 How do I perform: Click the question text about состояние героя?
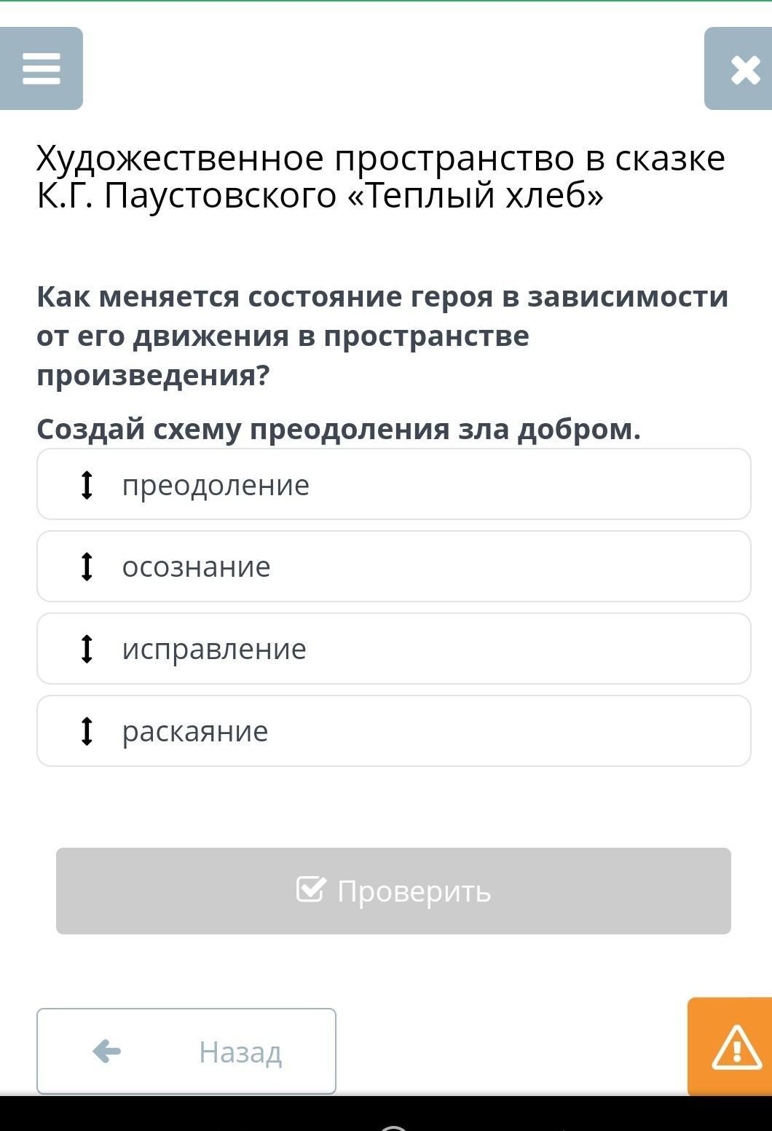click(382, 336)
